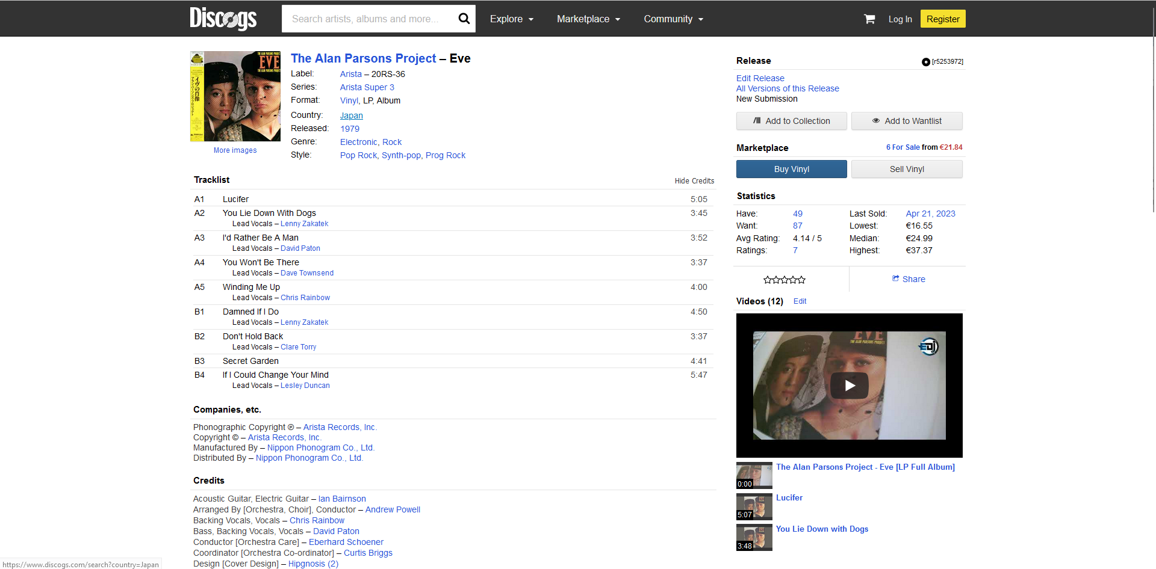Click the Prog Rock style link
1156x569 pixels.
click(445, 155)
